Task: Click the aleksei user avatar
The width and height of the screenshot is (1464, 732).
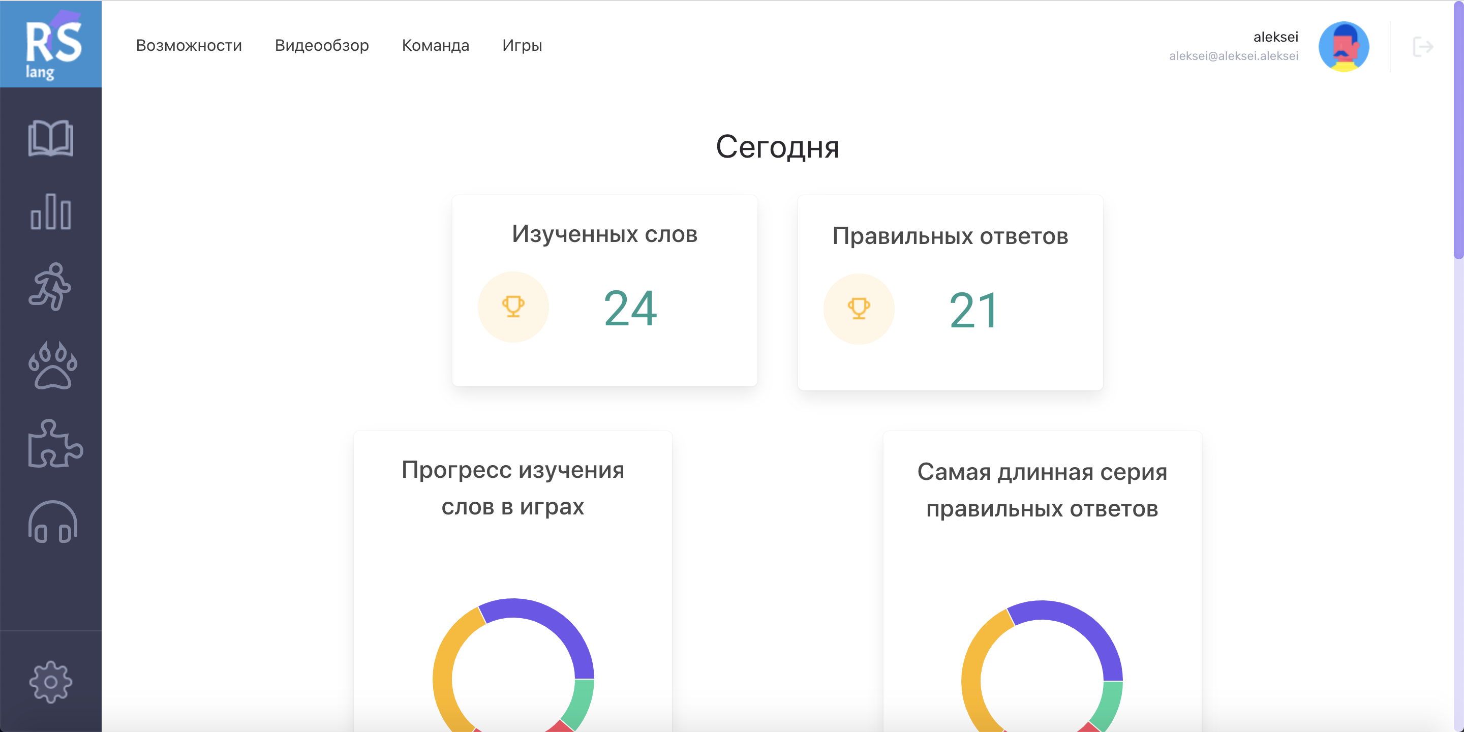Action: coord(1344,47)
